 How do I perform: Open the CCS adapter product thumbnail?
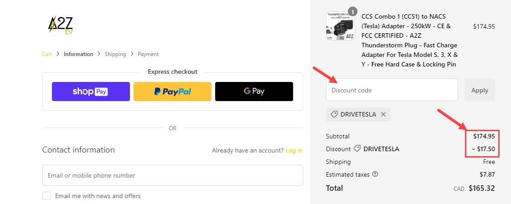[x=340, y=26]
